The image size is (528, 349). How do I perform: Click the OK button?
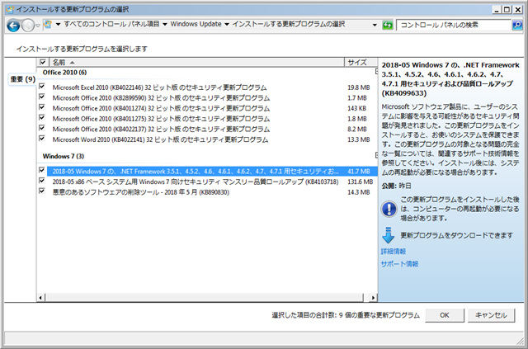pos(445,315)
